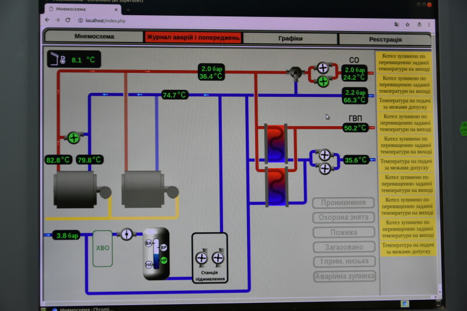Click the ХВО water treatment block

tap(103, 248)
